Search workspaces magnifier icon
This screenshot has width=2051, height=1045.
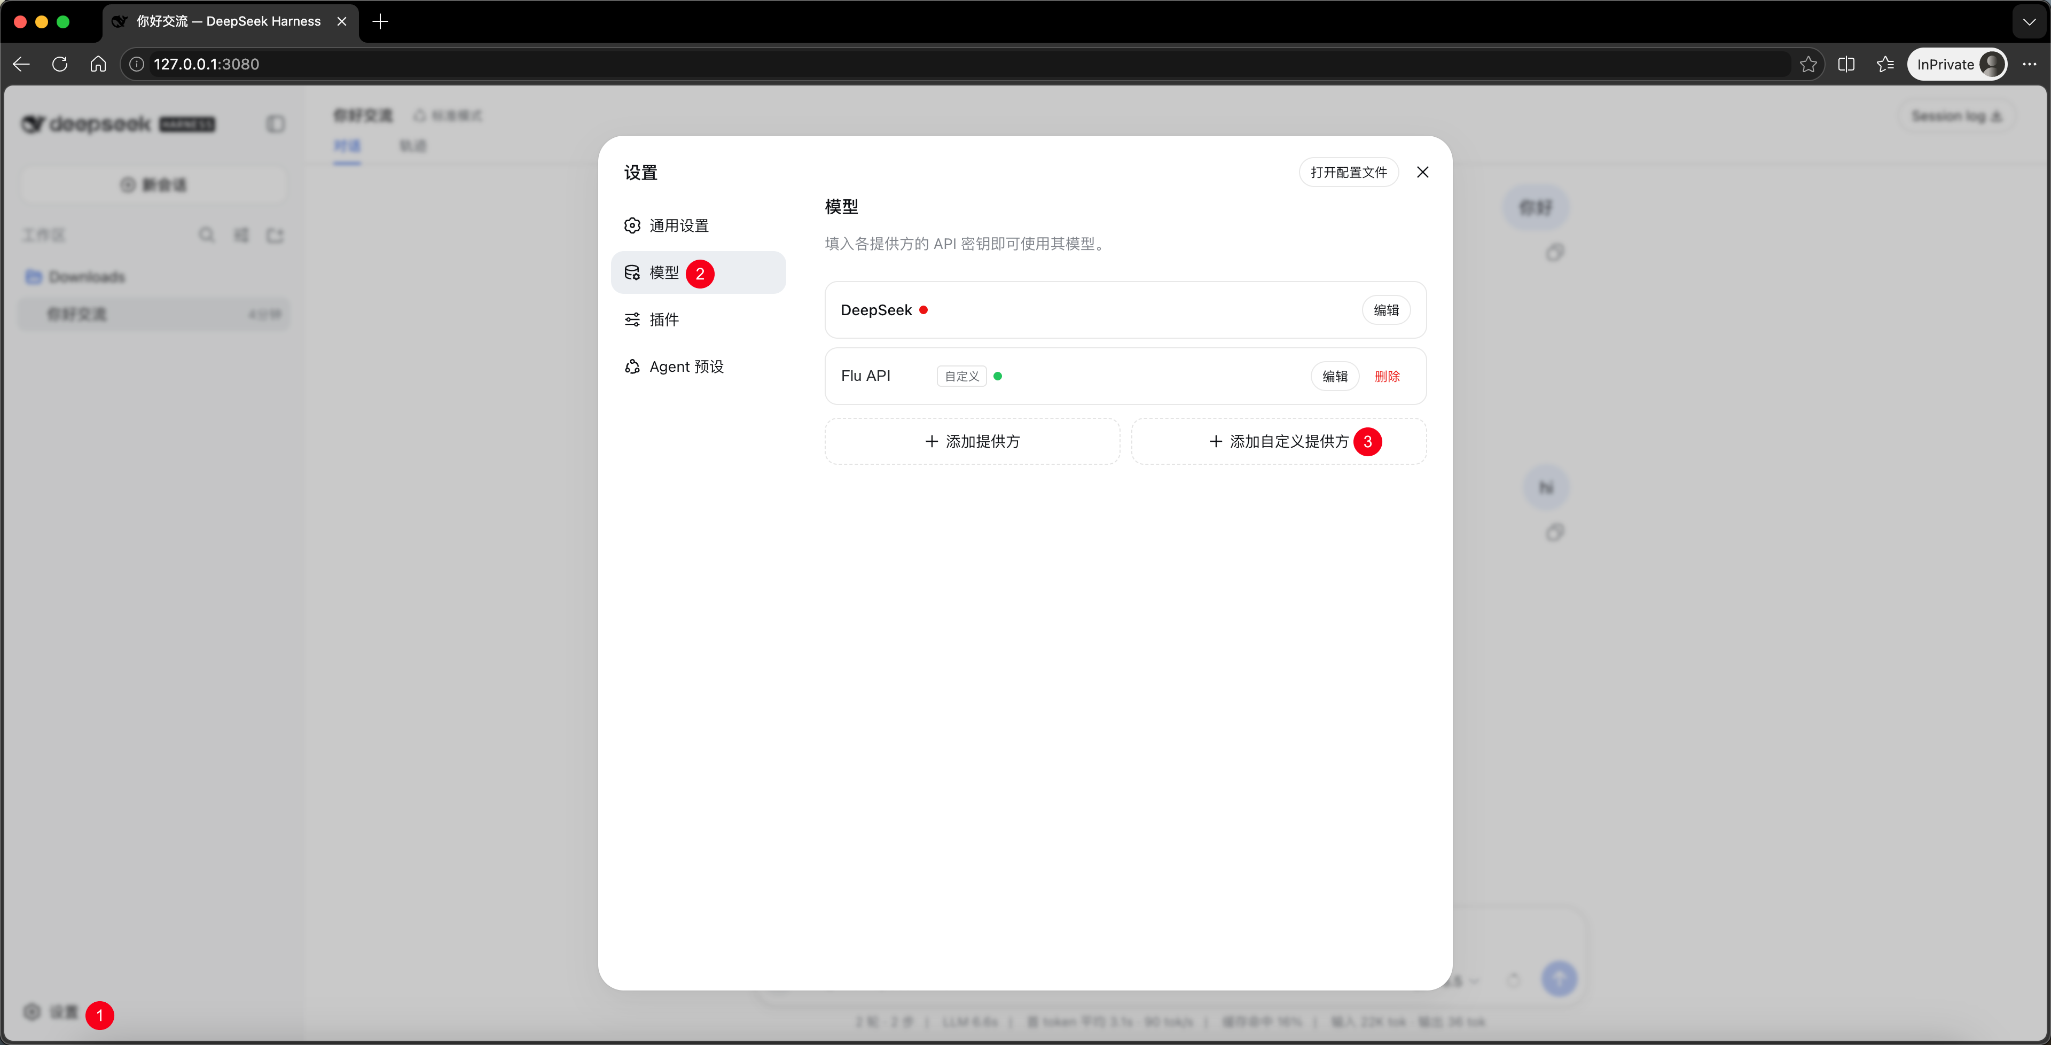click(207, 235)
